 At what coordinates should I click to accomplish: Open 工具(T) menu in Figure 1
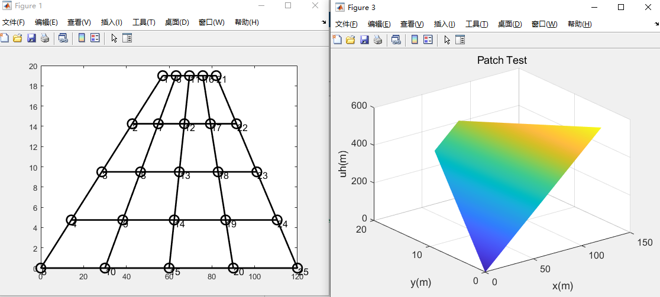point(144,22)
